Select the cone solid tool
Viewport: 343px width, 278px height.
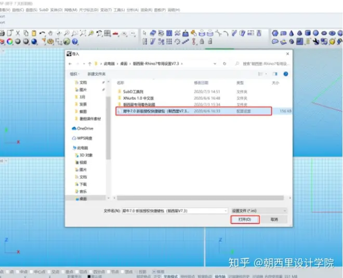tap(292, 33)
